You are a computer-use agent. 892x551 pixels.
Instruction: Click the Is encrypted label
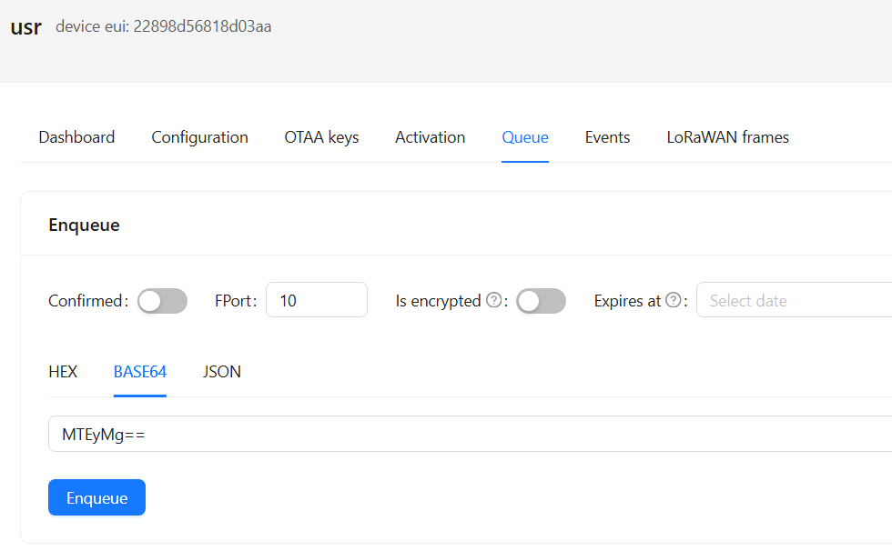[x=438, y=300]
